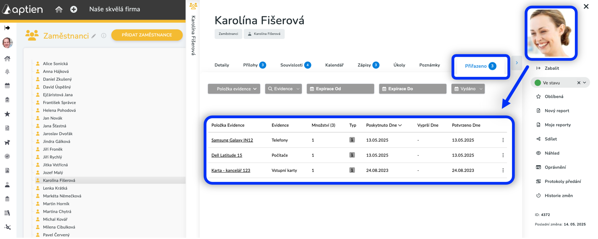Open user avatar in left sidebar
This screenshot has height=239, width=598.
[7, 43]
